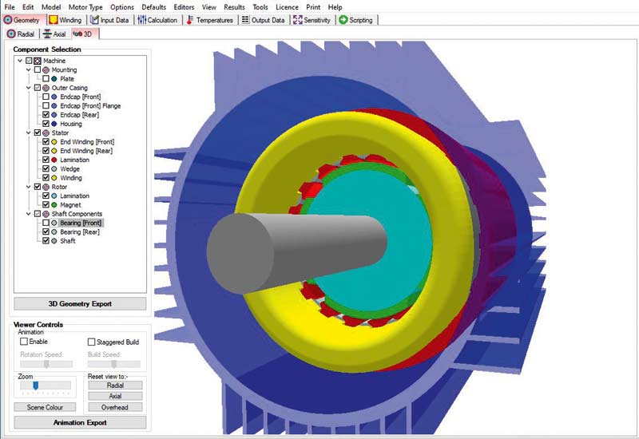This screenshot has height=439, width=639.
Task: Click the Sensitivity tab icon
Action: 297,20
